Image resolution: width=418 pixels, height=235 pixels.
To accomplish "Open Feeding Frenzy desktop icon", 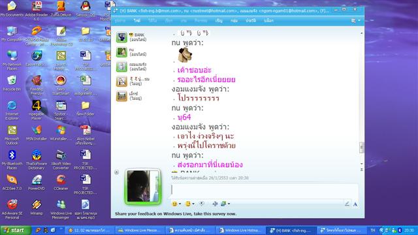I will pyautogui.click(x=37, y=86).
